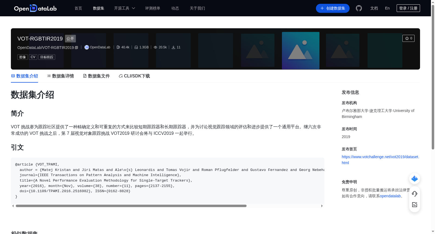435x234 pixels.
Task: Click the OpenDataLab publisher avatar
Action: coord(87,47)
